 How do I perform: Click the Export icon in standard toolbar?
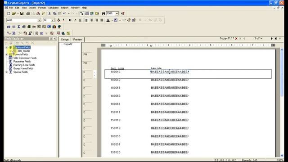click(x=38, y=13)
